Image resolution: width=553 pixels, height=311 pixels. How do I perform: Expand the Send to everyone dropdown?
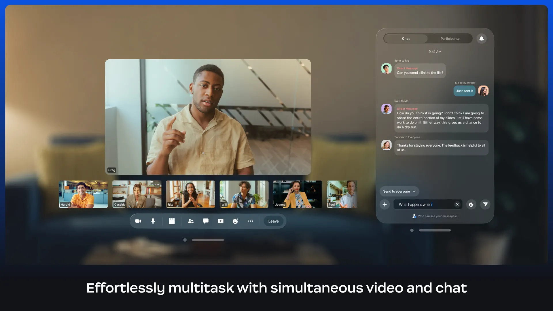pyautogui.click(x=399, y=191)
